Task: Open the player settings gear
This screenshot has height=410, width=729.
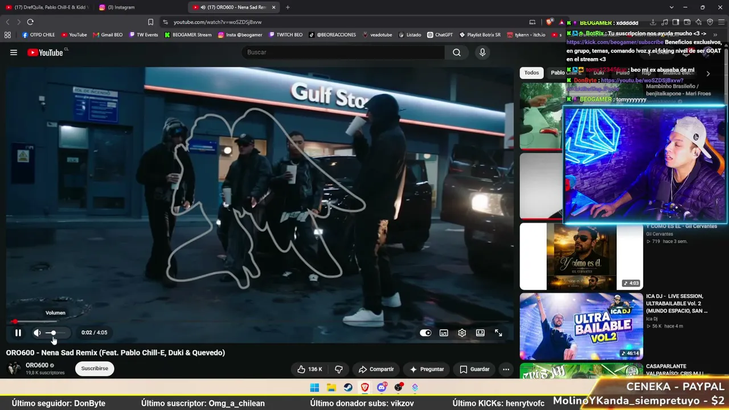Action: (x=462, y=333)
